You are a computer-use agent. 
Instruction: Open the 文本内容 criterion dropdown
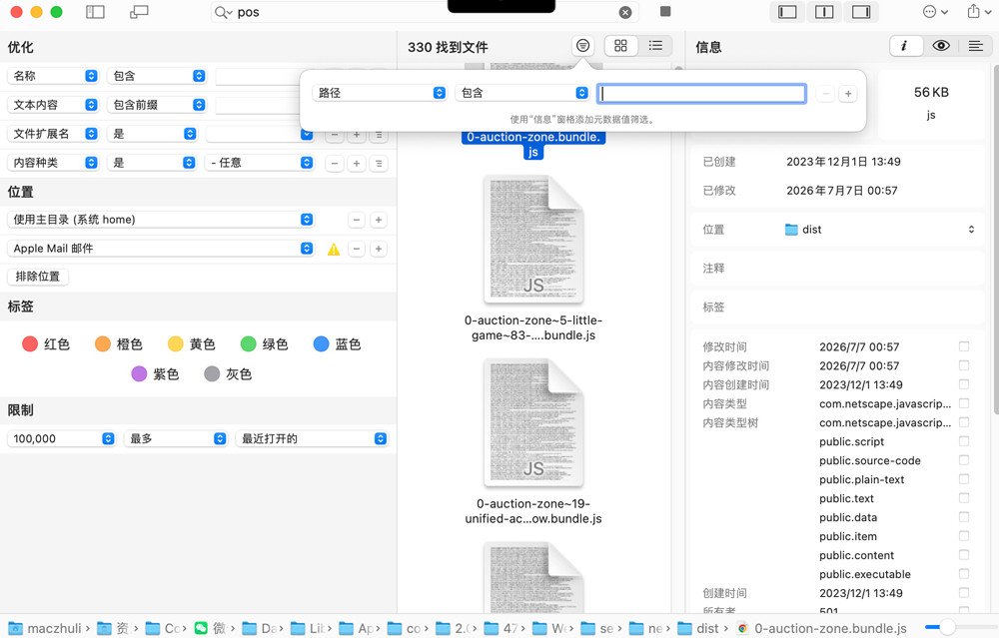[53, 105]
